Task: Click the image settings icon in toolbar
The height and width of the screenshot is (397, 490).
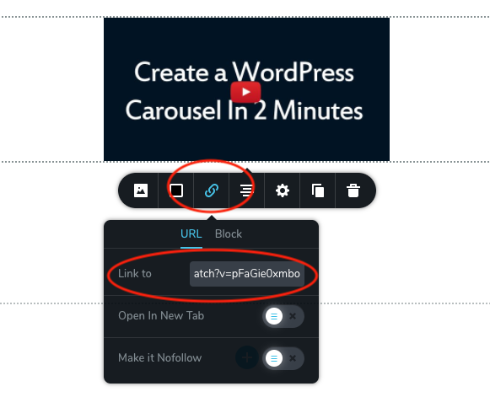Action: click(141, 190)
